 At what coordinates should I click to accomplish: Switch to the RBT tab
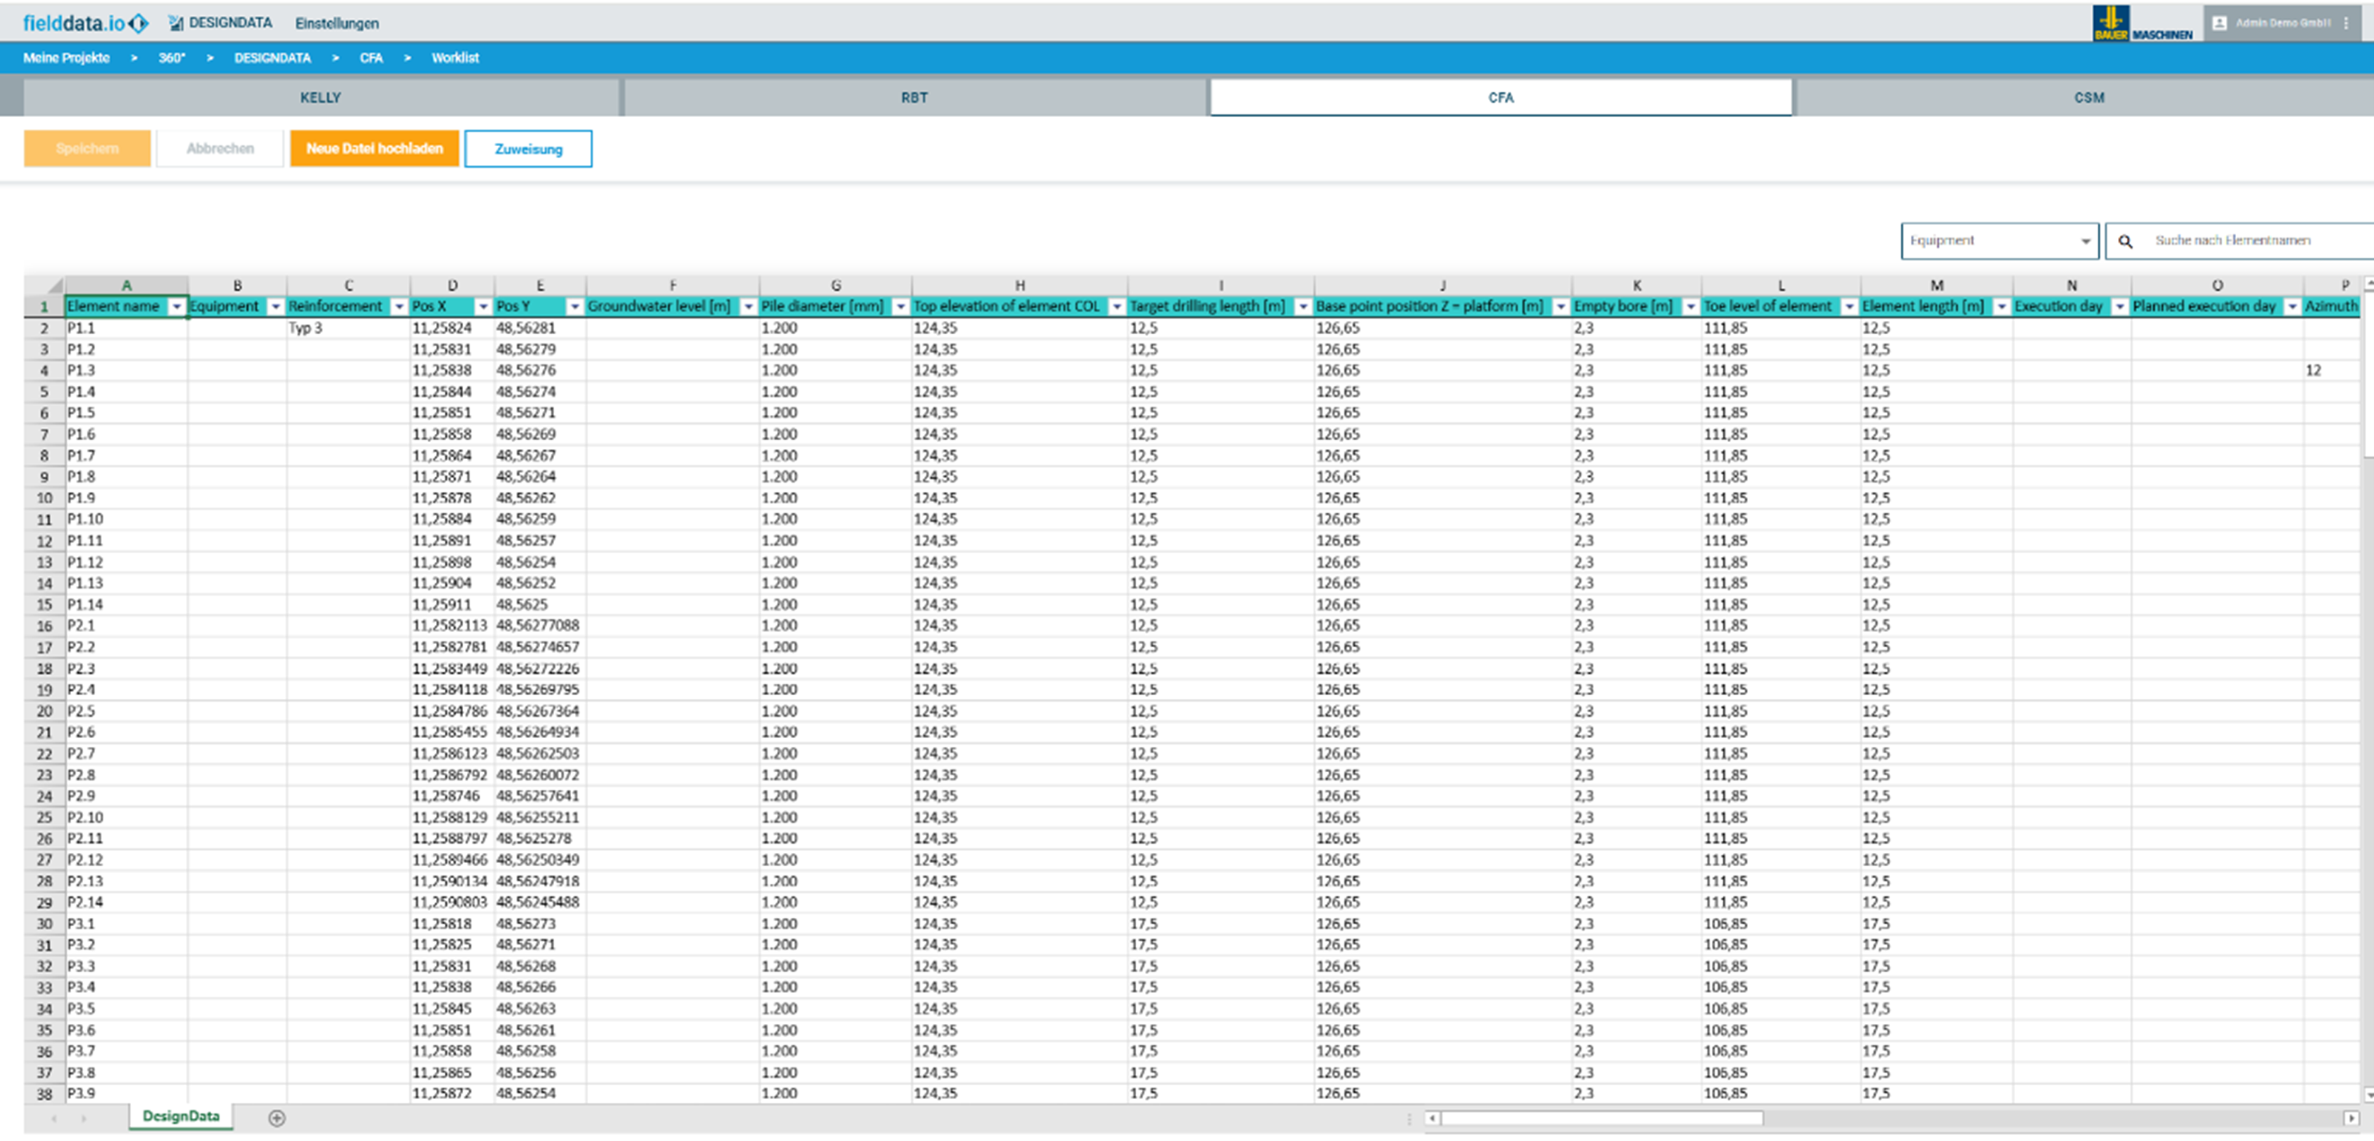point(914,98)
